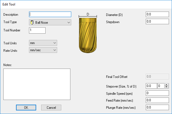Increase Stepover percent with up arrow

click(166, 85)
